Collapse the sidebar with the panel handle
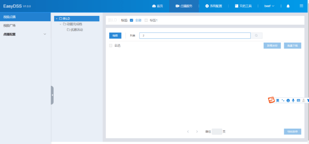Image resolution: width=309 pixels, height=144 pixels. click(x=52, y=95)
